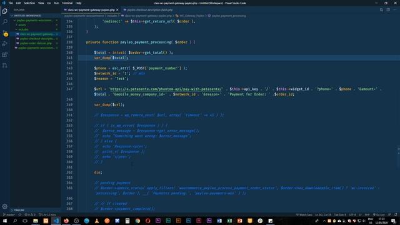Click the Ln, Col cursor position indicator
The width and height of the screenshot is (400, 225).
pos(323,214)
